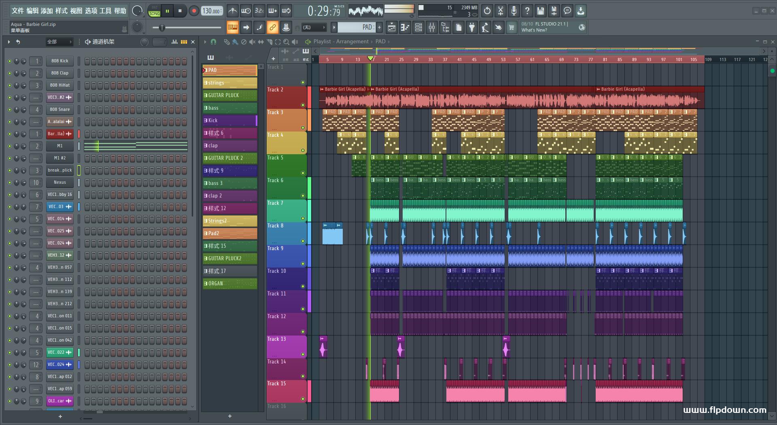The image size is (777, 425).
Task: Open the download manager icon
Action: click(x=581, y=11)
